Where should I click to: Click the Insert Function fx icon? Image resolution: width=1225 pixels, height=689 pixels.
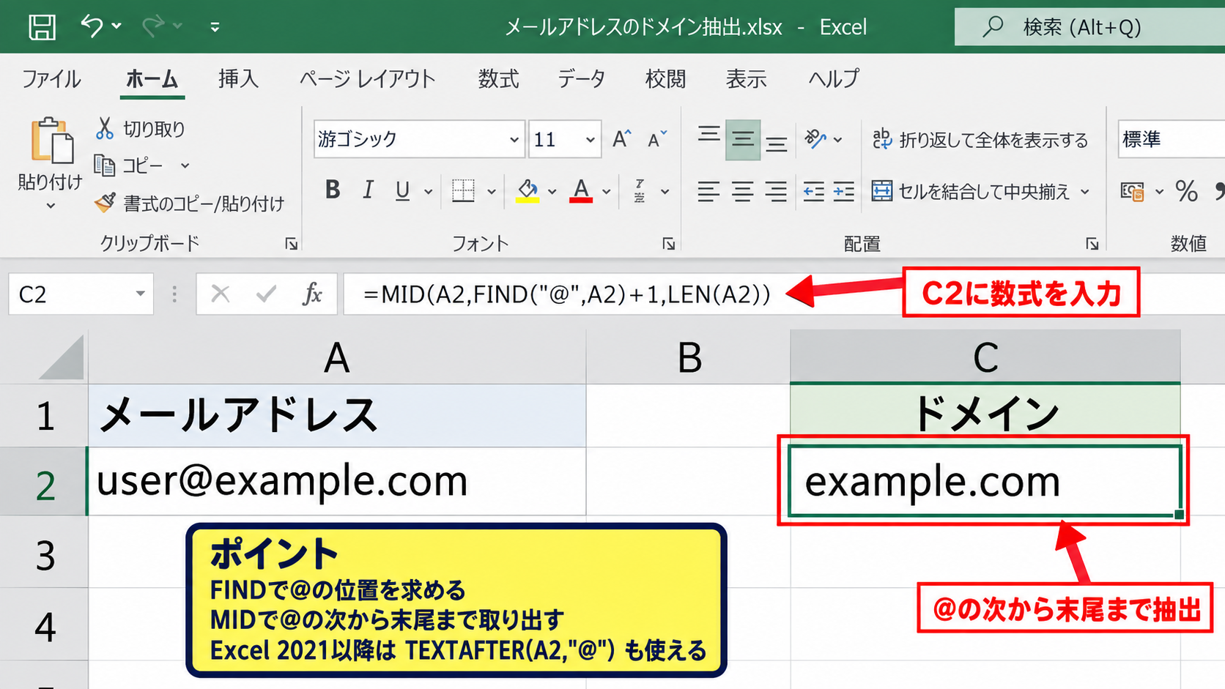[312, 294]
